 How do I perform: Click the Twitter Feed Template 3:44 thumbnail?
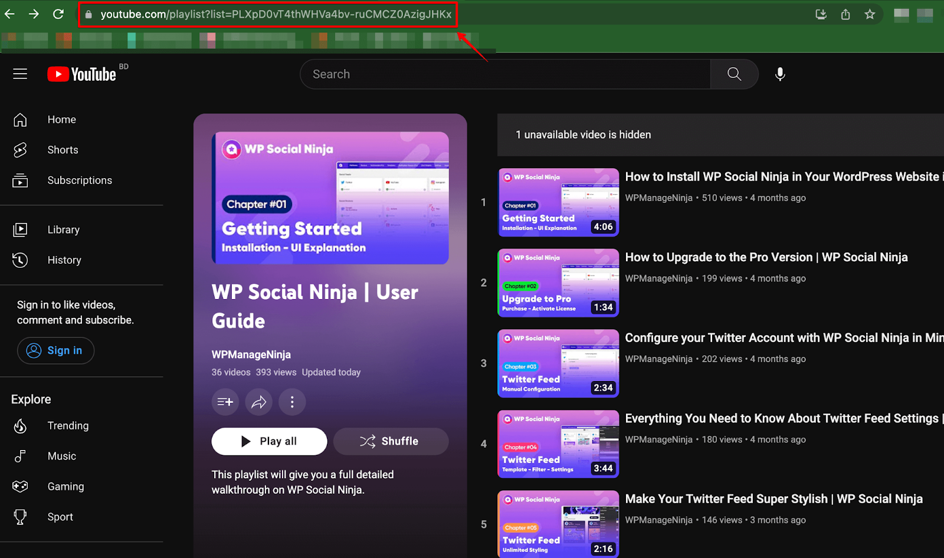[558, 444]
